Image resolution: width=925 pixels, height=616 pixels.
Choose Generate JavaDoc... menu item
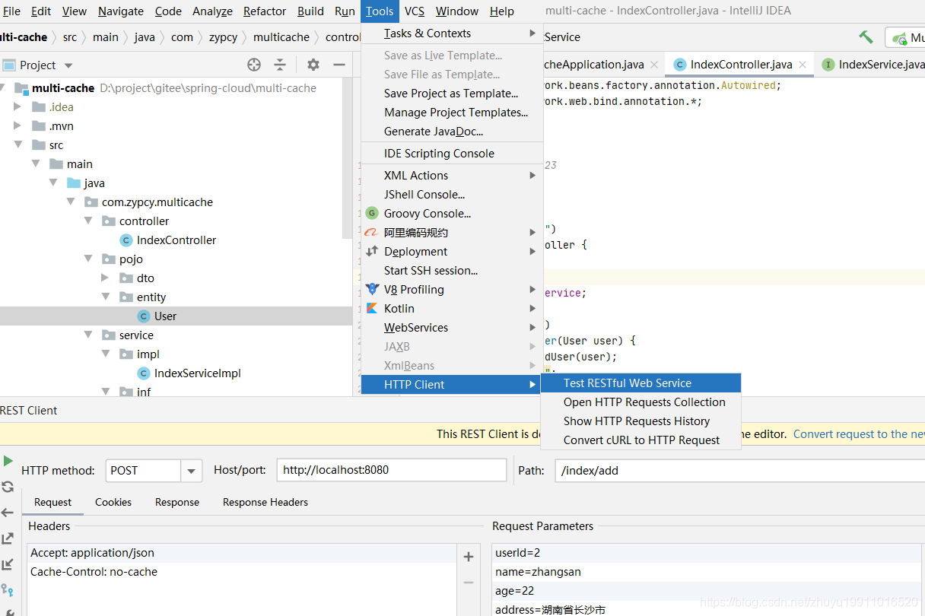click(452, 132)
